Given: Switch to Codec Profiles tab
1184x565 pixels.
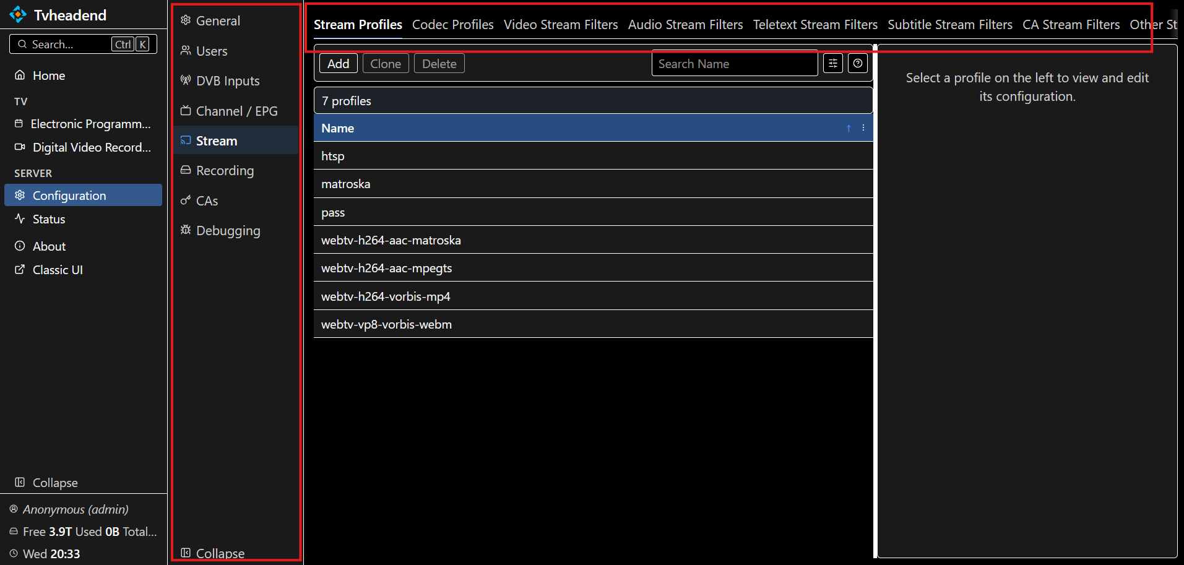Looking at the screenshot, I should tap(453, 25).
